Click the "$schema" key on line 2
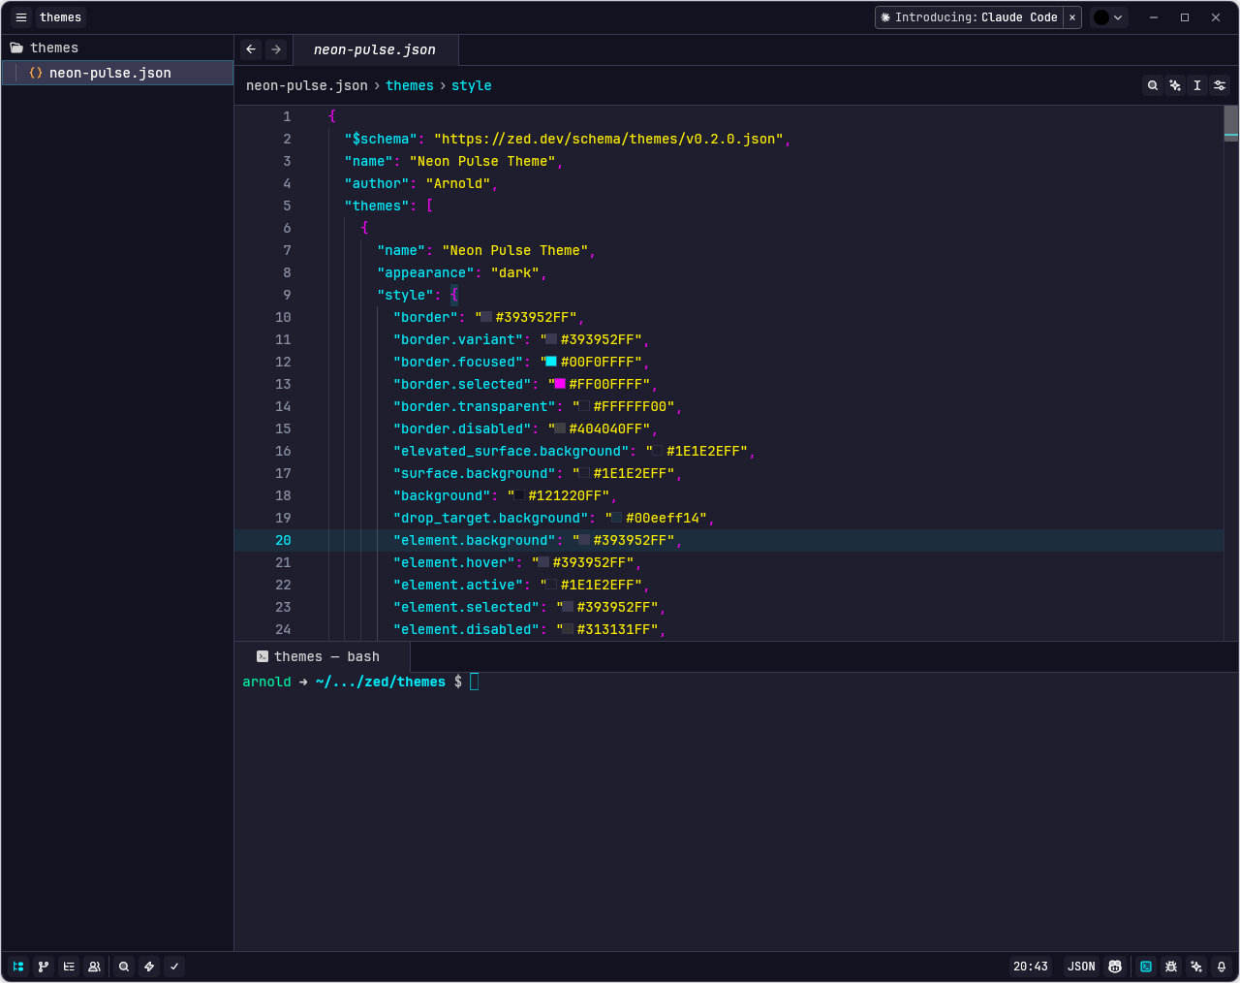The image size is (1240, 983). [x=381, y=139]
